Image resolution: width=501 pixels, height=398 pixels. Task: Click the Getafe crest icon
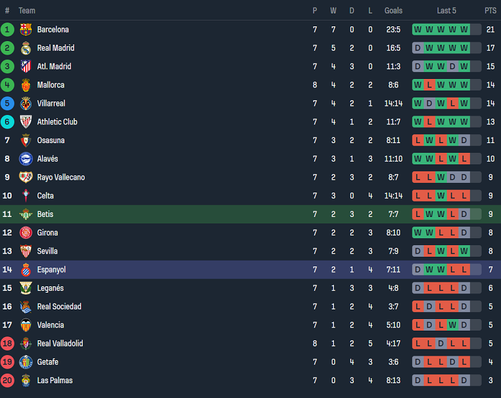[26, 362]
